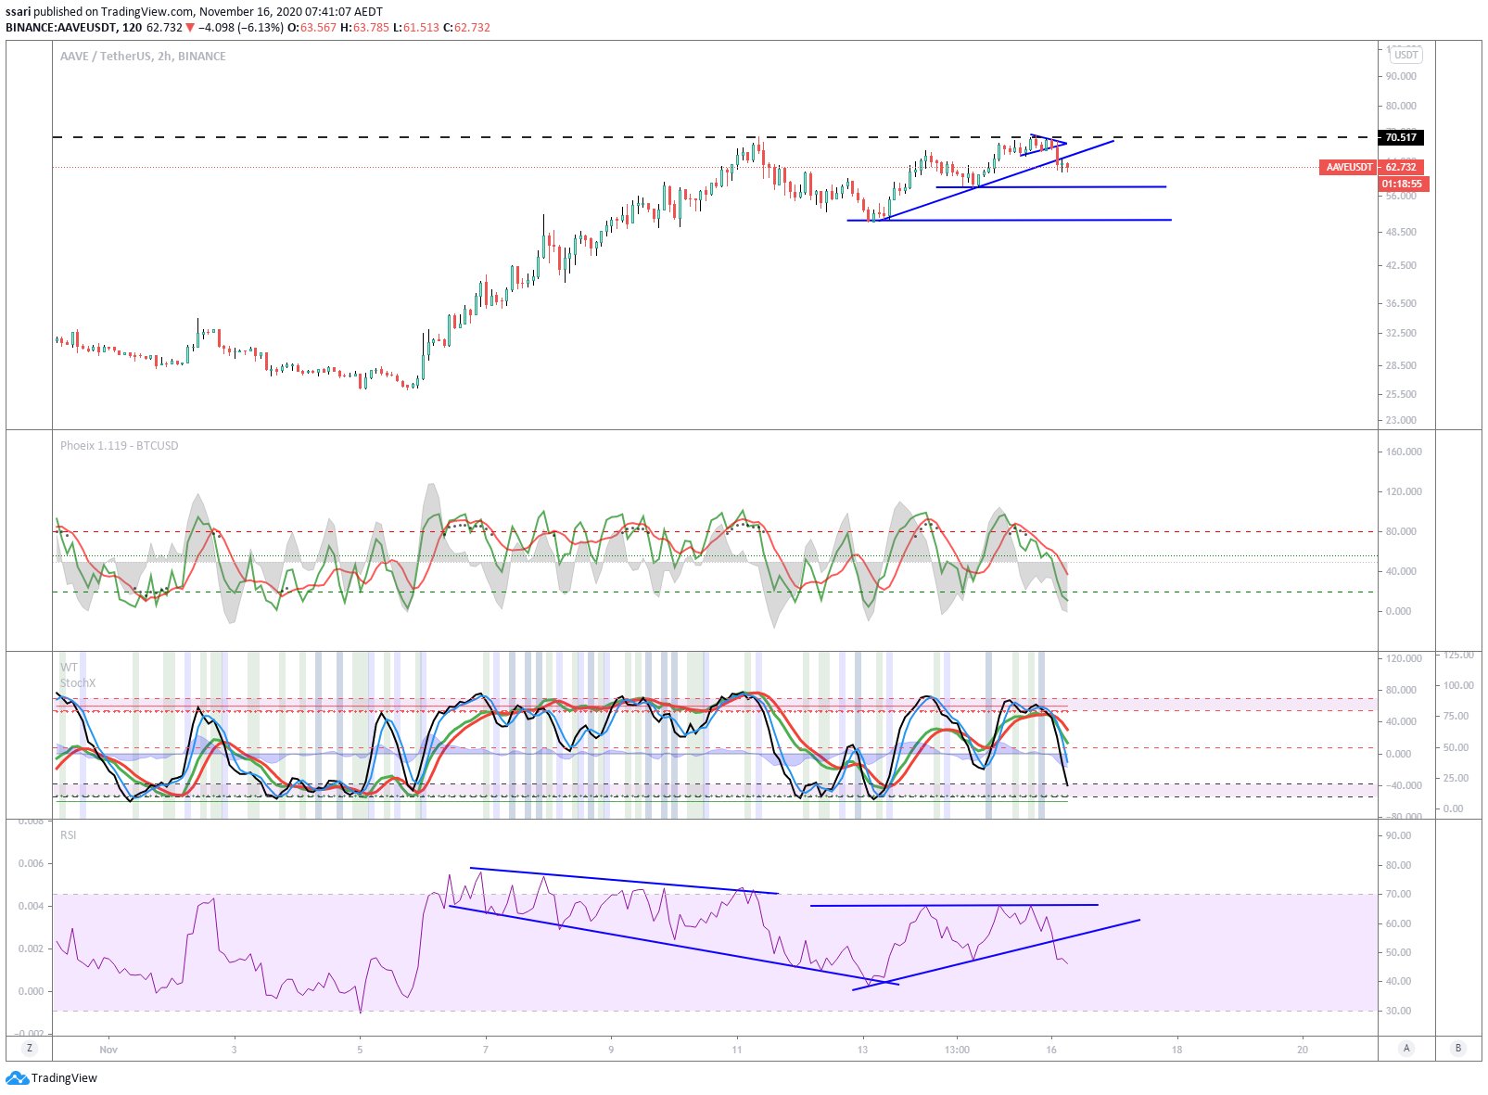Click the 7 date label on time axis
Viewport: 1488px width, 1095px height.
tap(485, 1050)
